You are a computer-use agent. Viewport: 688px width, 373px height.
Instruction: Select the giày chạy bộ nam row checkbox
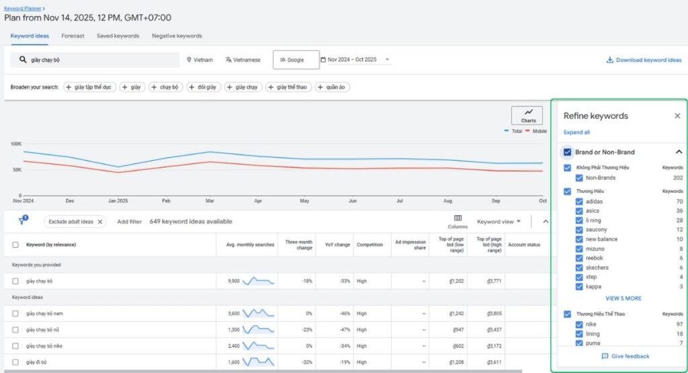15,313
